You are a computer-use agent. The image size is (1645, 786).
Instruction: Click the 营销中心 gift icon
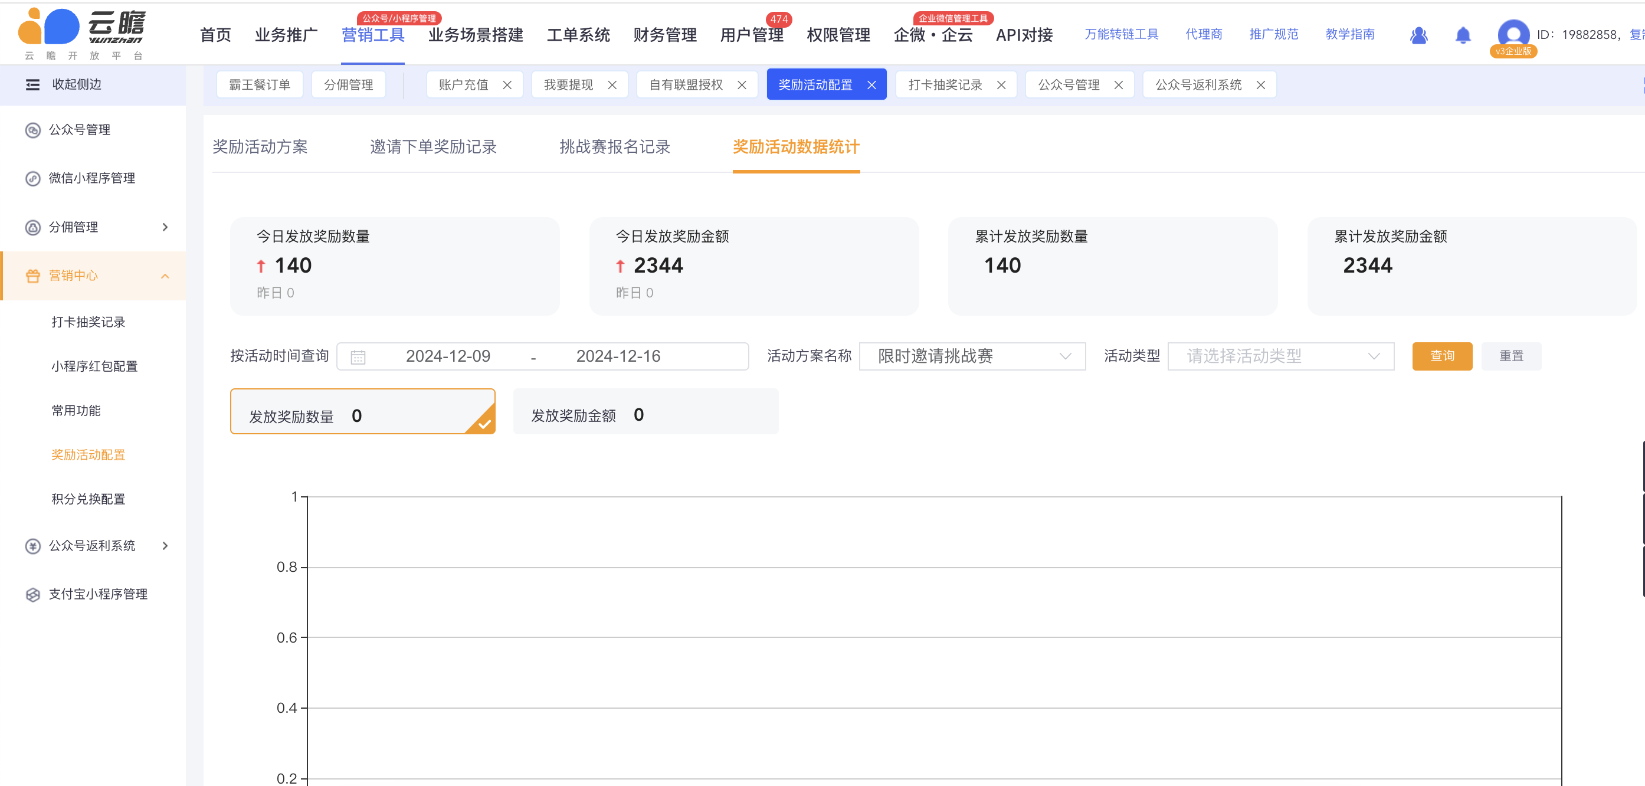click(x=32, y=276)
